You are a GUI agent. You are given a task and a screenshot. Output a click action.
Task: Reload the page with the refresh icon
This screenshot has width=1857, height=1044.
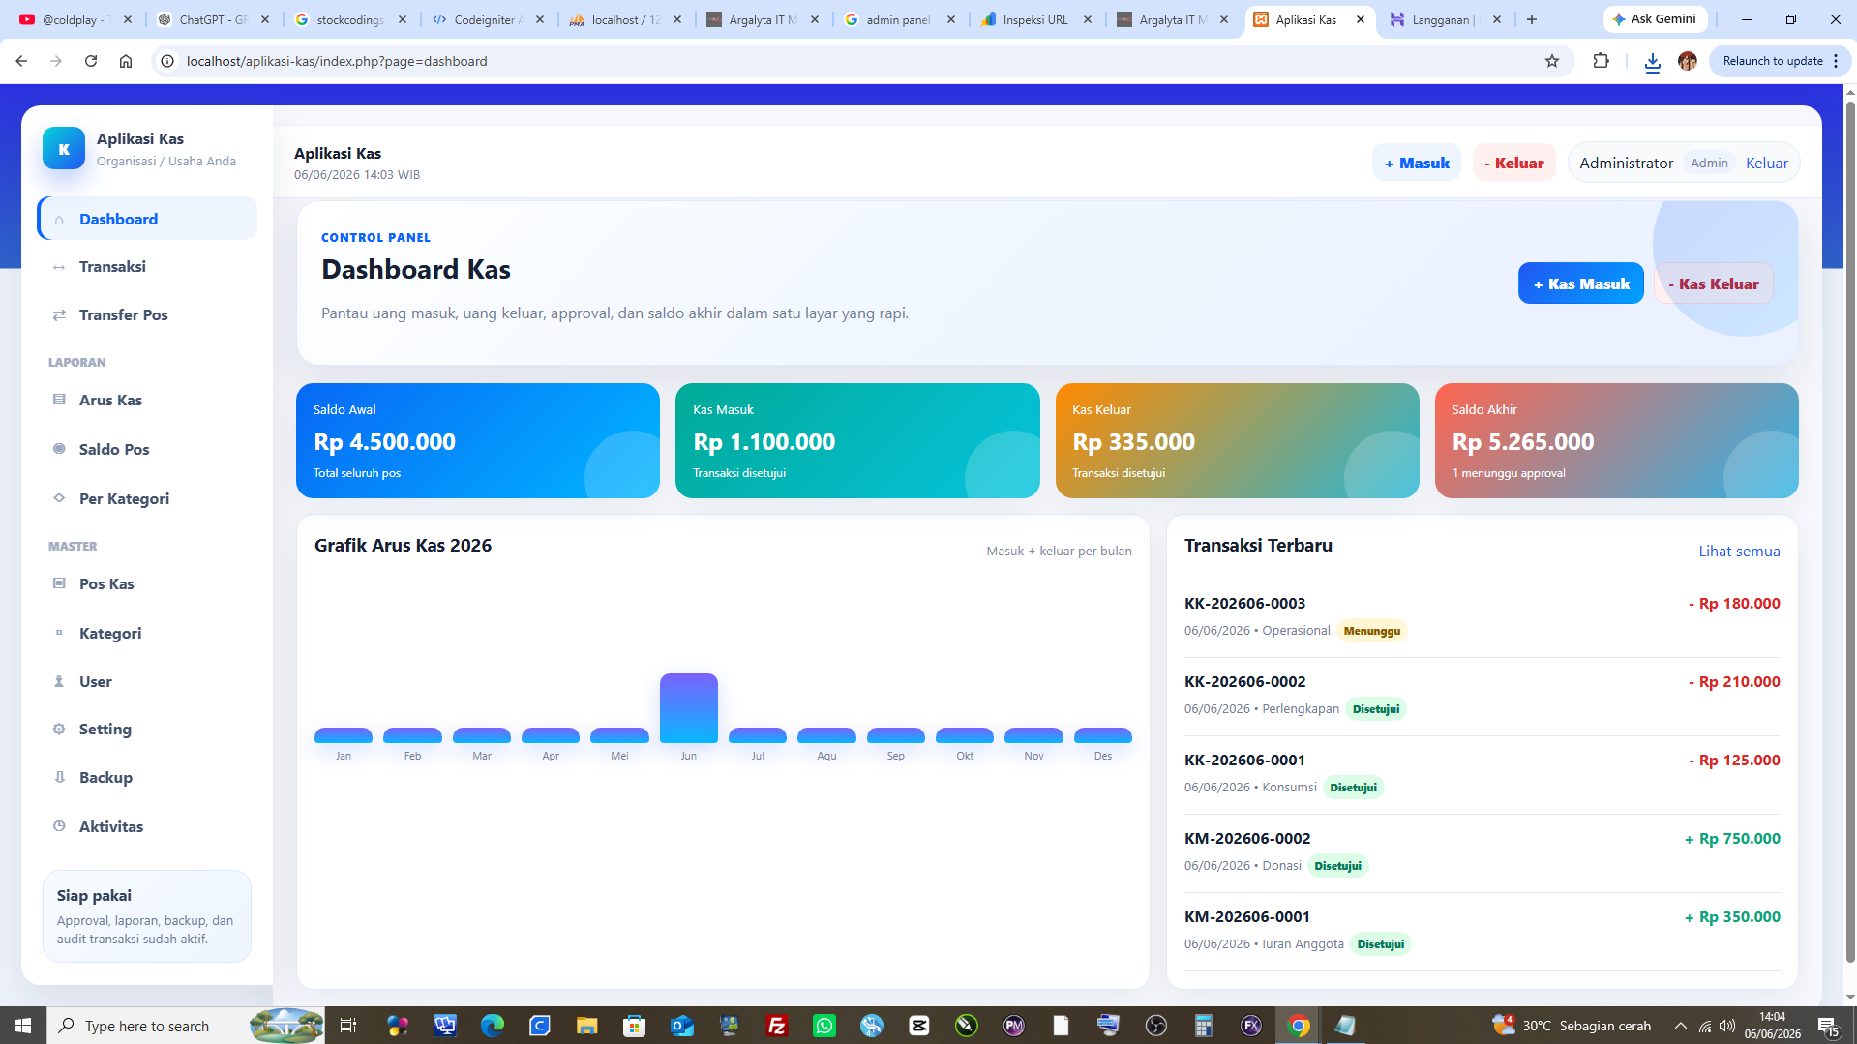coord(91,61)
